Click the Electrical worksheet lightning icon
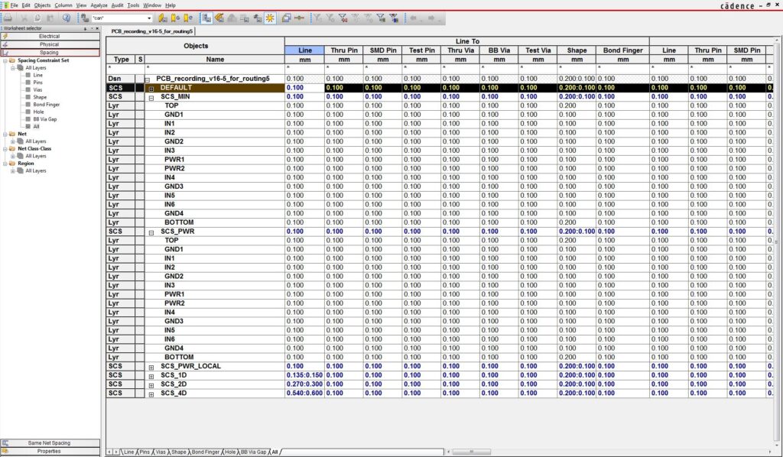 point(5,36)
